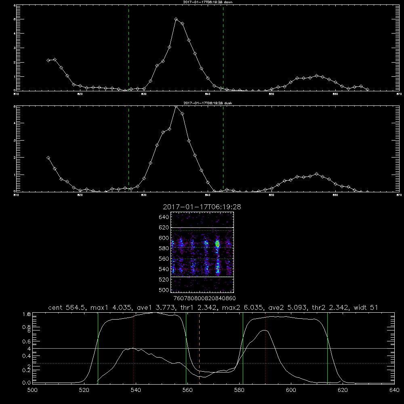This screenshot has height=404, width=404.
Task: Click the 0.0 label on bottom plot y-axis
Action: (26, 383)
